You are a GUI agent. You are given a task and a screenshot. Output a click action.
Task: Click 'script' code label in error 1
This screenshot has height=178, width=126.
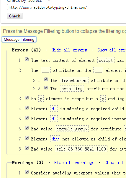pos(106,60)
